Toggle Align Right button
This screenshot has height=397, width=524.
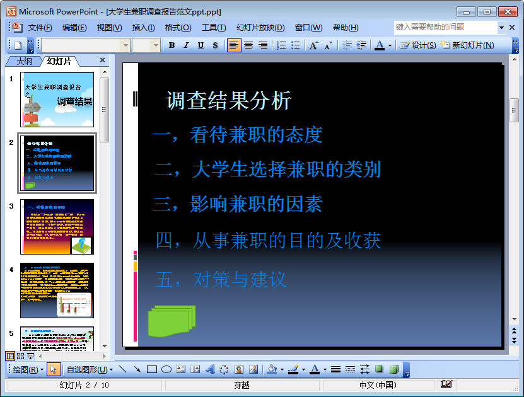click(263, 45)
